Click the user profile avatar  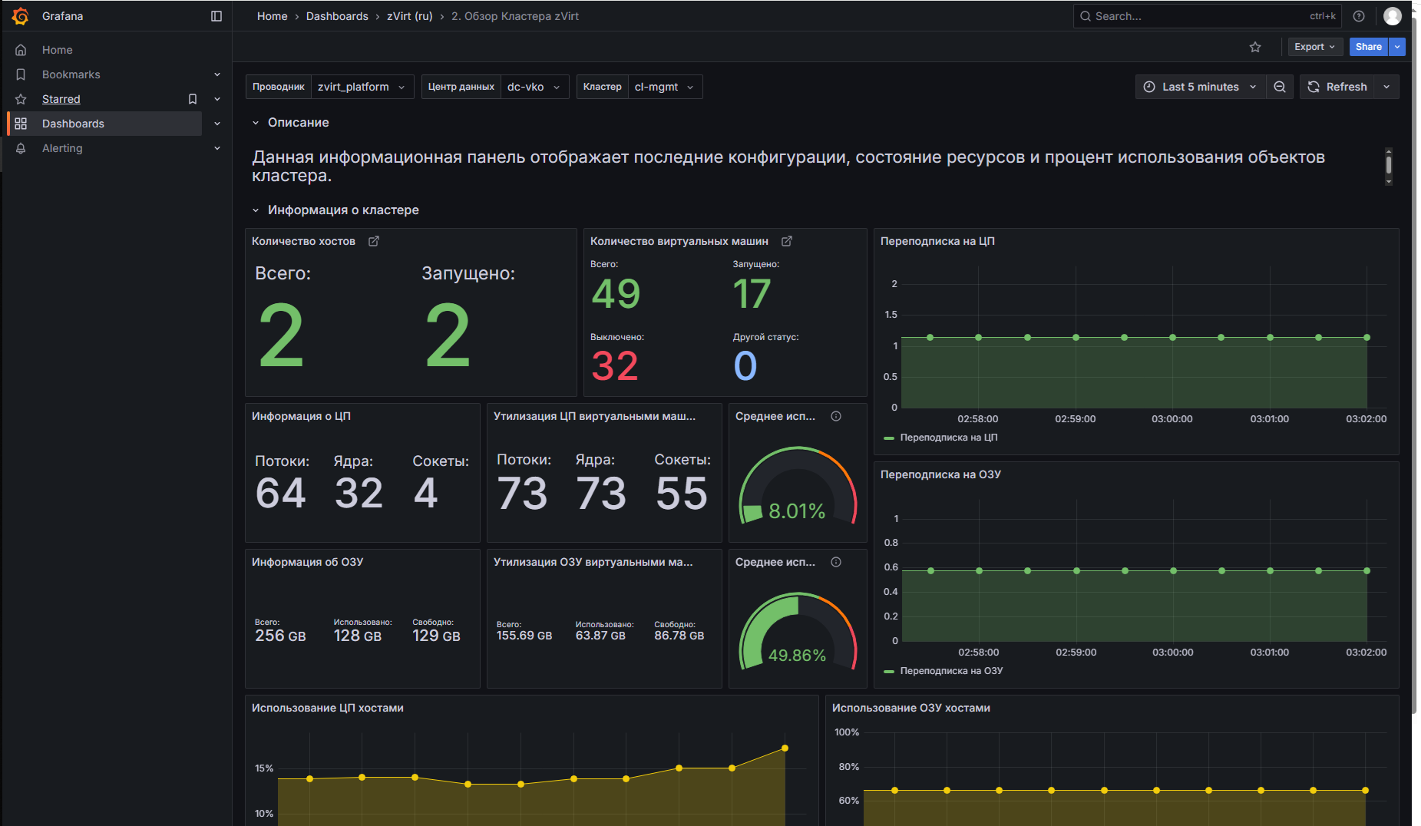coord(1392,16)
